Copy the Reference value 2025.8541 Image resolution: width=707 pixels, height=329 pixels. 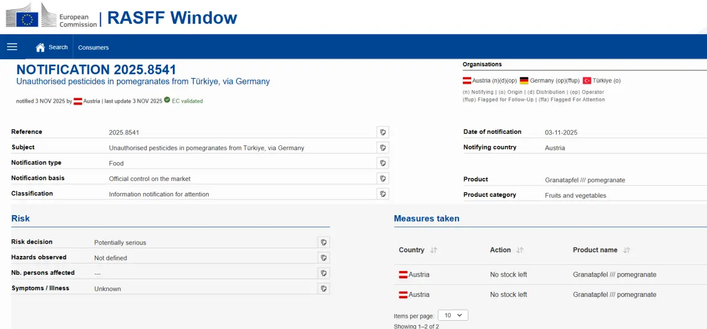383,132
